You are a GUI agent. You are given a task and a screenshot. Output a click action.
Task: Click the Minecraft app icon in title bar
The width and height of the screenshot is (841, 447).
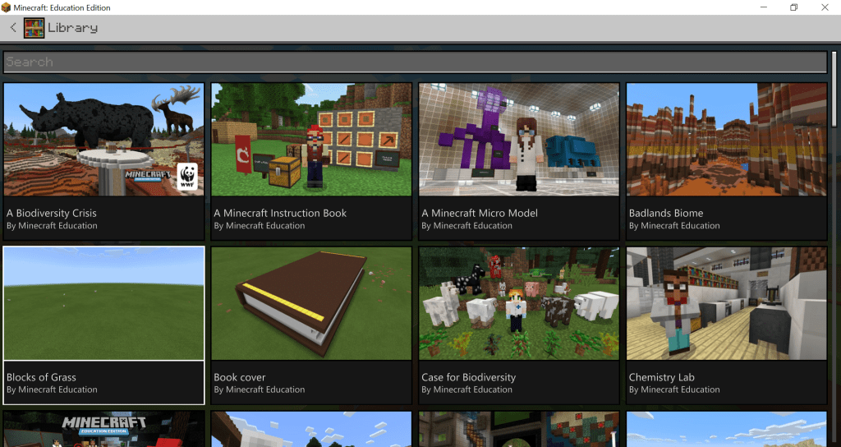7,7
